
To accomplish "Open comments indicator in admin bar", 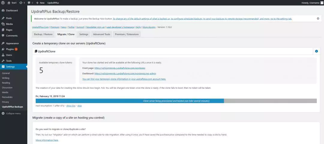I will [30, 3].
